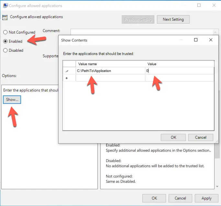
Task: Cancel the Show Contents dialog
Action: [201, 137]
